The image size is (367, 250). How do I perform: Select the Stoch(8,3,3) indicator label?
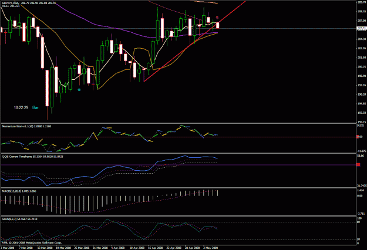[19, 219]
